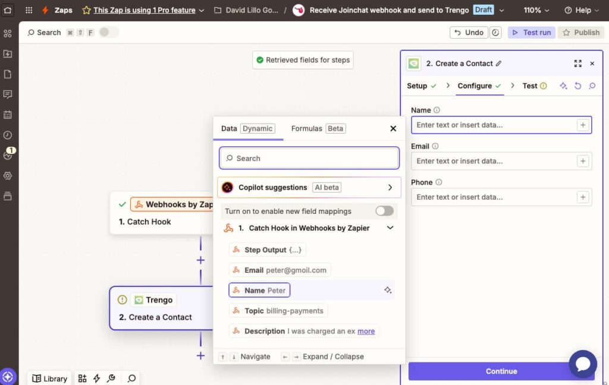Select the Topic billing-payments data pill
The image size is (609, 385).
(278, 311)
